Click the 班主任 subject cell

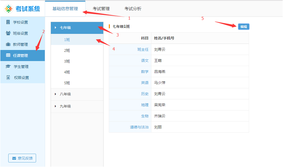click(x=130, y=49)
